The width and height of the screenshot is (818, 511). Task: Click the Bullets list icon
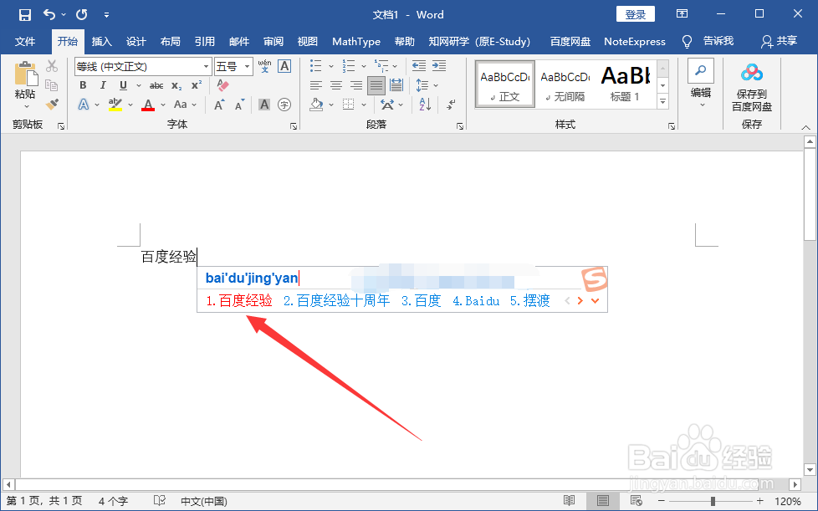(x=315, y=66)
